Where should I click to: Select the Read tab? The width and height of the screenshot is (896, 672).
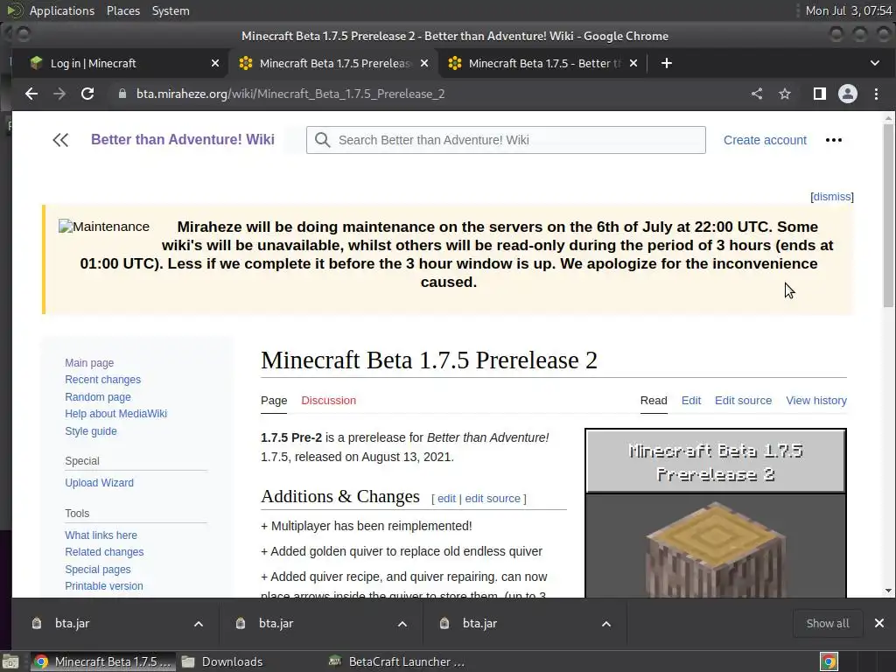coord(654,401)
